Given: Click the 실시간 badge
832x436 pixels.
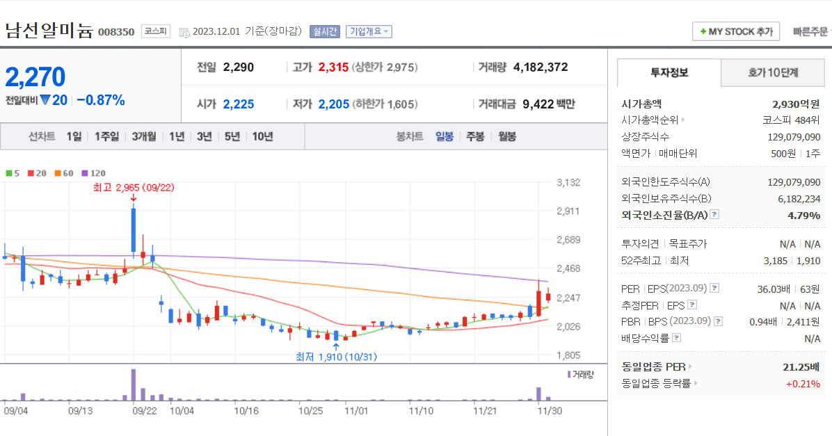Looking at the screenshot, I should (x=324, y=31).
